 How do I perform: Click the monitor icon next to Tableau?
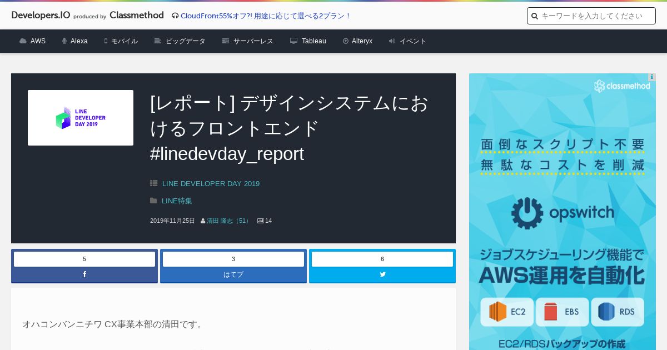pos(293,41)
